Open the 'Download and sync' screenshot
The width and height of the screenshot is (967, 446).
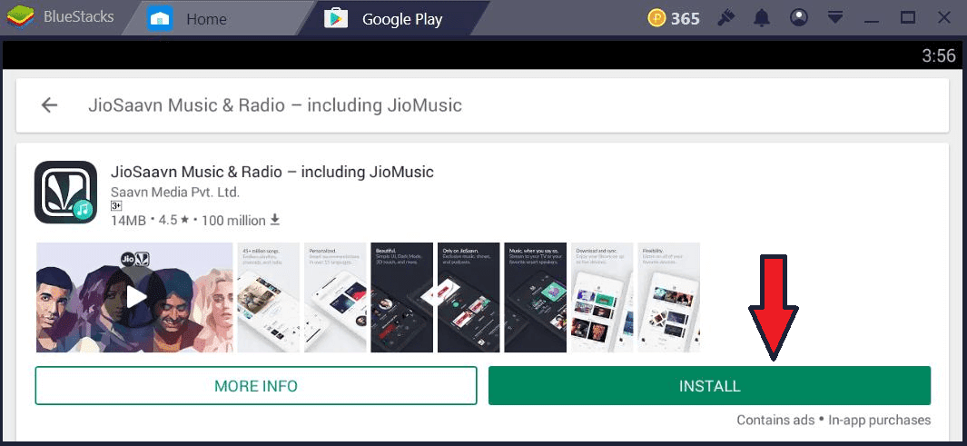(x=602, y=297)
